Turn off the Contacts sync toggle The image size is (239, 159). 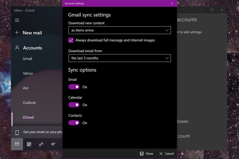click(74, 123)
